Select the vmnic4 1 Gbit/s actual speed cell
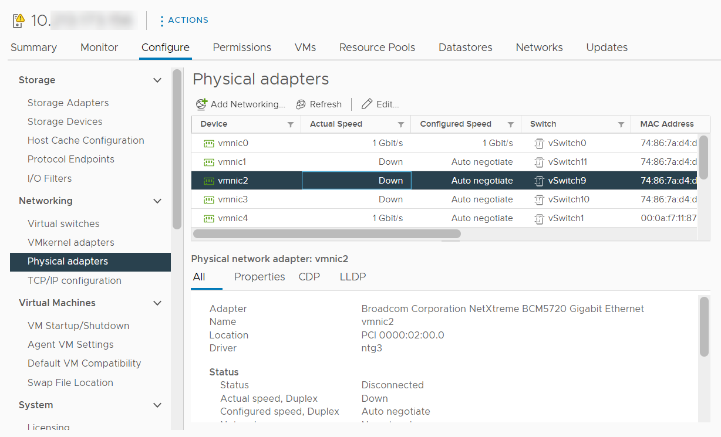The width and height of the screenshot is (721, 437). pyautogui.click(x=356, y=218)
